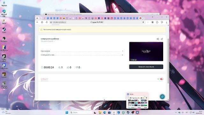Open Steam from taskbar
Image resolution: width=204 pixels, height=115 pixels.
(128, 112)
